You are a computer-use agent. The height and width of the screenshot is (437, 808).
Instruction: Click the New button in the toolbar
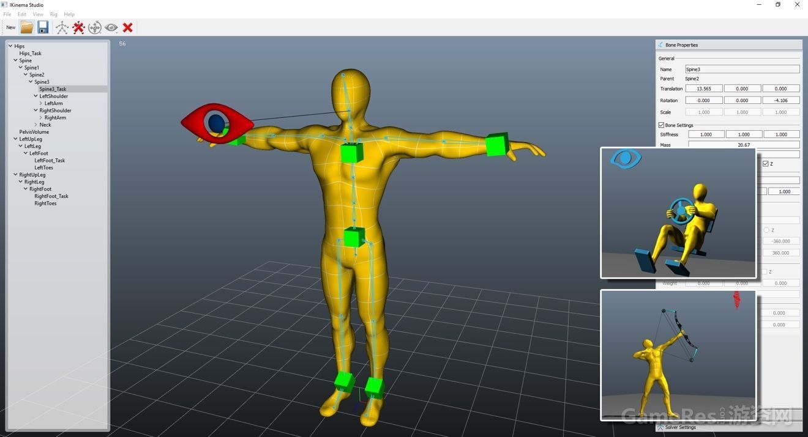pyautogui.click(x=11, y=28)
